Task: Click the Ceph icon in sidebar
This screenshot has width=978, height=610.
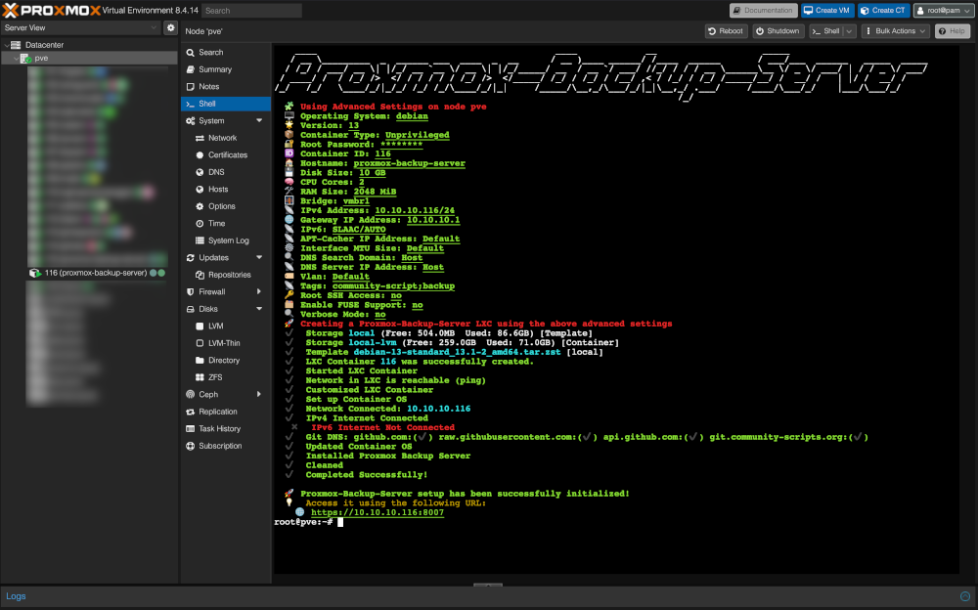Action: point(191,394)
